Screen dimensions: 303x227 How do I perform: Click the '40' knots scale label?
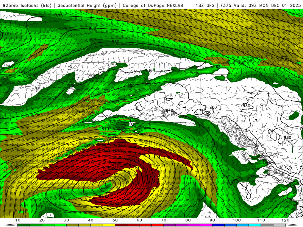pos(91,220)
